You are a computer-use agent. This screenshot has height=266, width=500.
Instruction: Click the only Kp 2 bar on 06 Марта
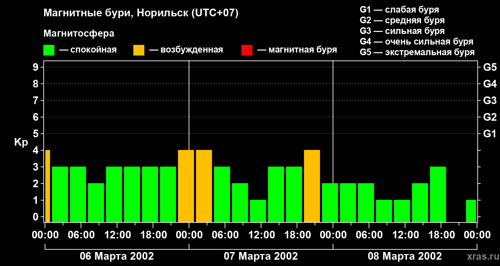coord(96,202)
